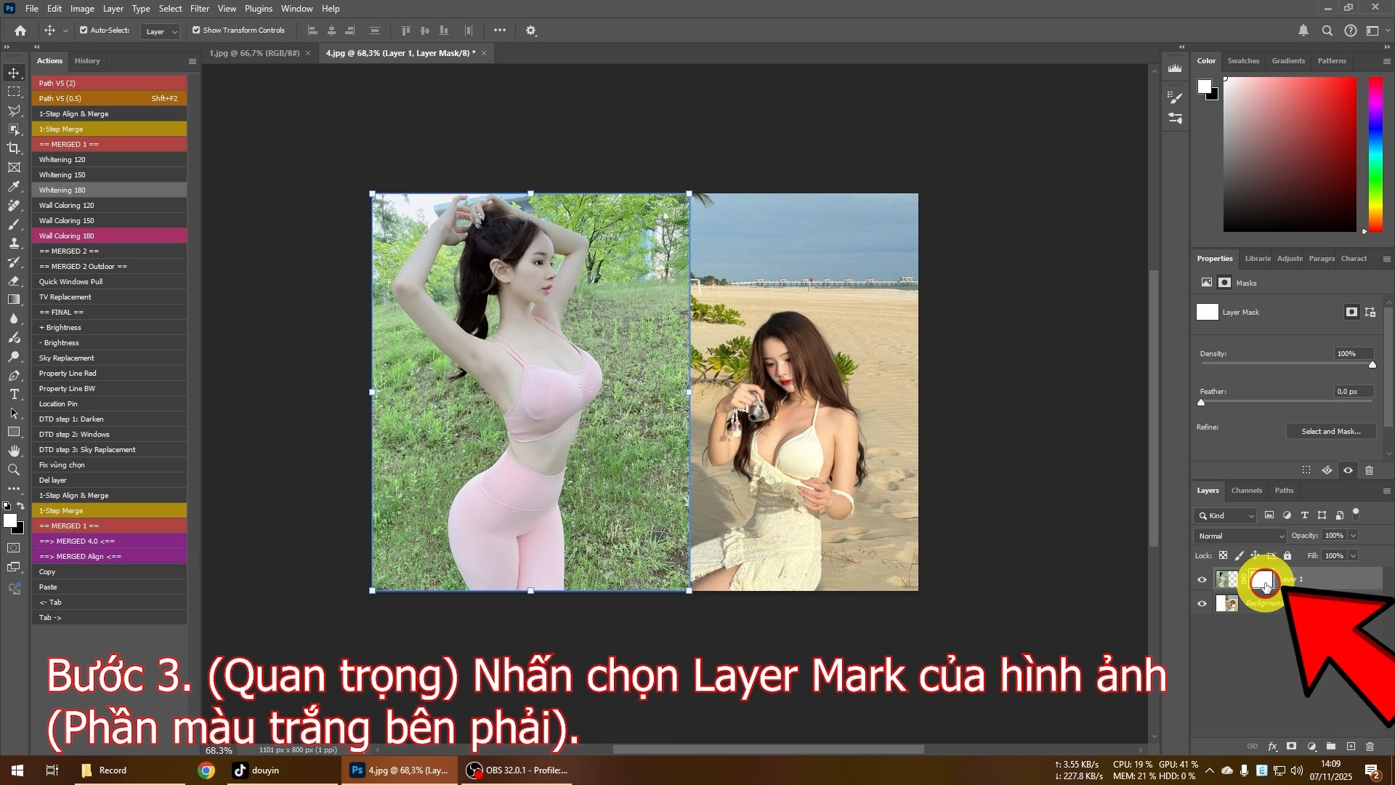Uncheck Show Transform Controls

click(x=195, y=30)
